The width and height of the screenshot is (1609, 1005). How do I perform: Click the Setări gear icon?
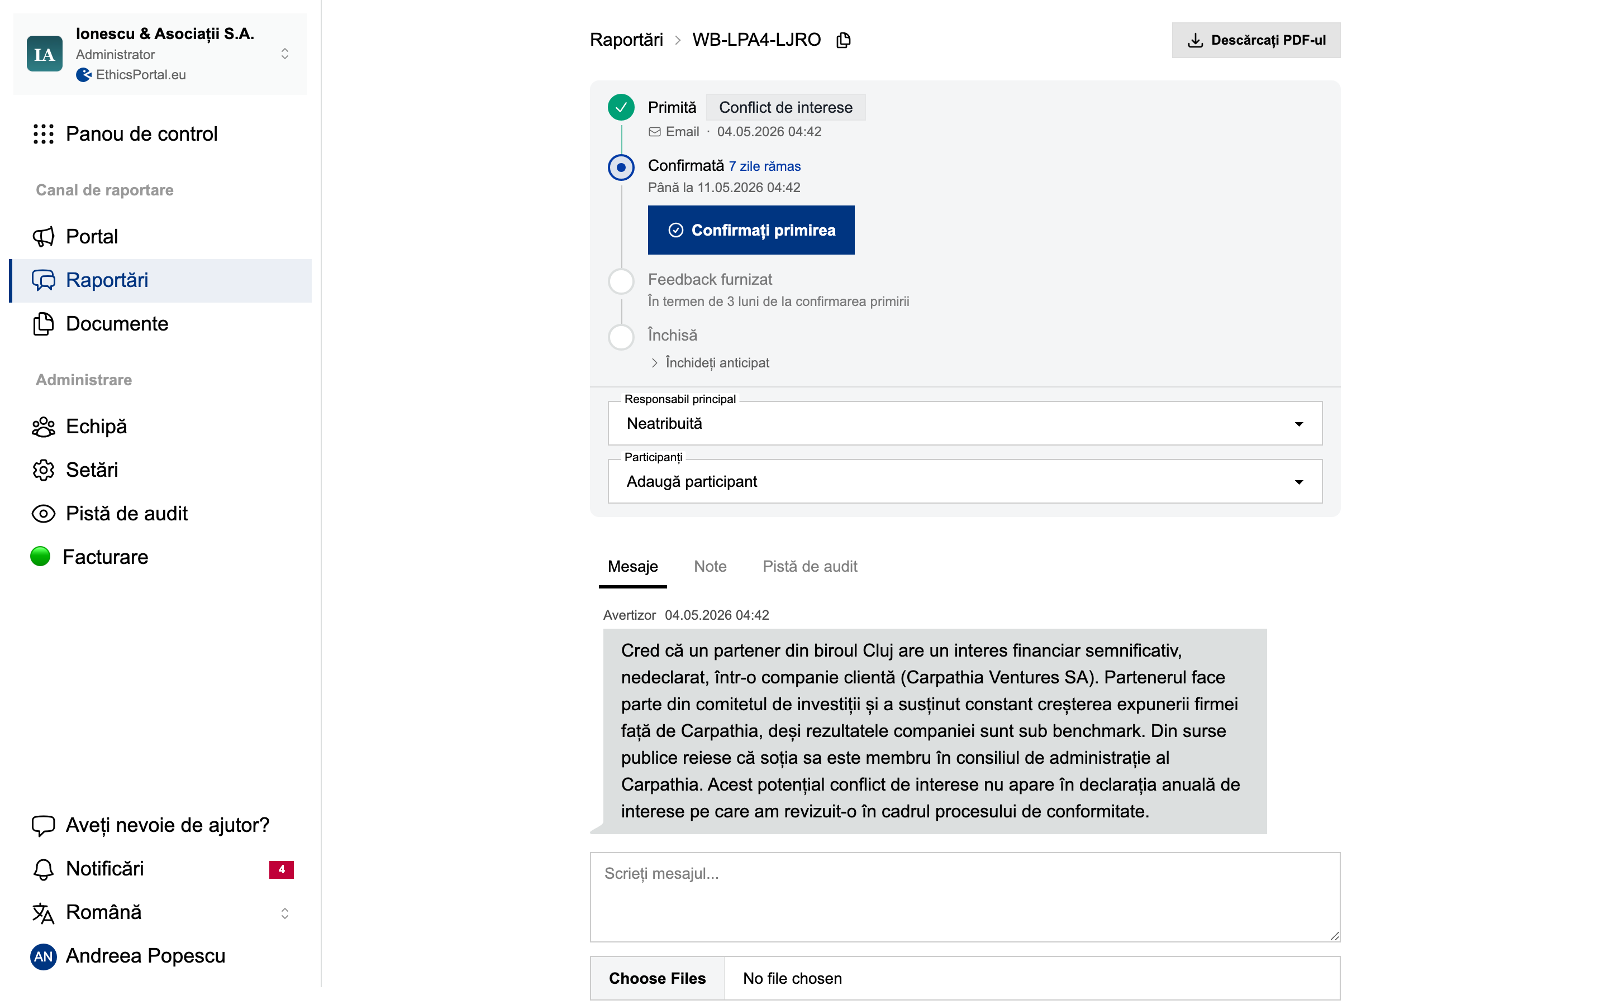[x=43, y=470]
